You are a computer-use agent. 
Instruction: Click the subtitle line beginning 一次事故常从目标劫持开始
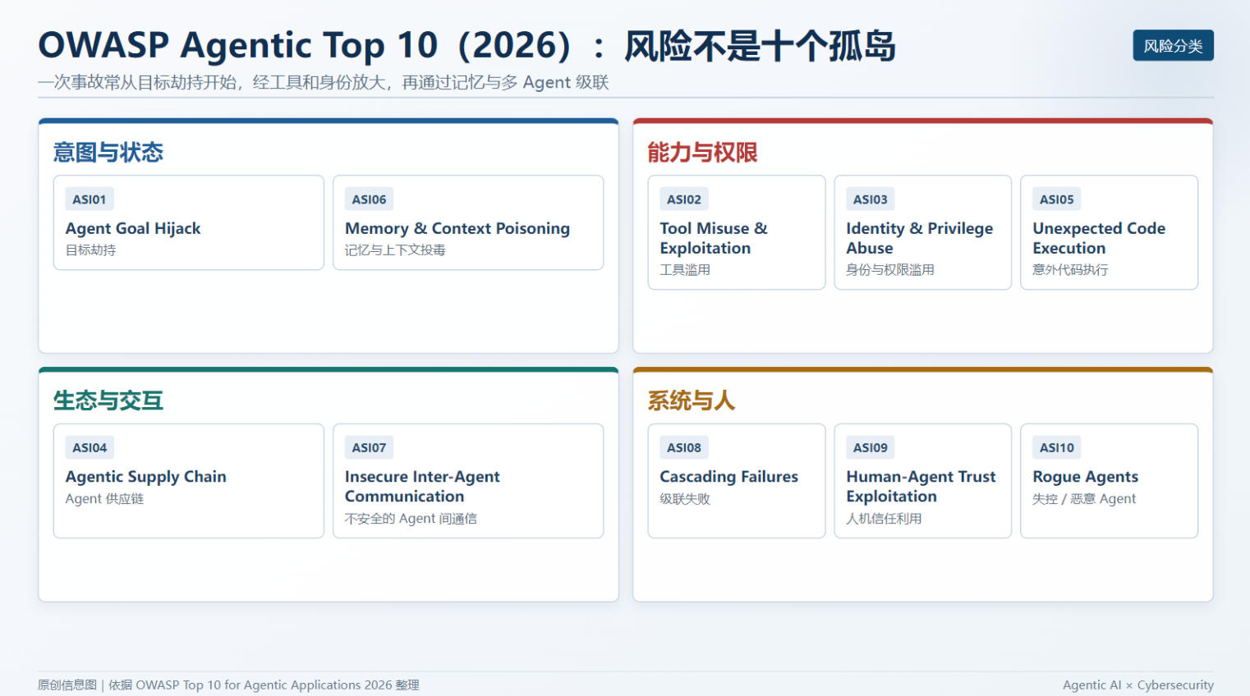coord(324,83)
